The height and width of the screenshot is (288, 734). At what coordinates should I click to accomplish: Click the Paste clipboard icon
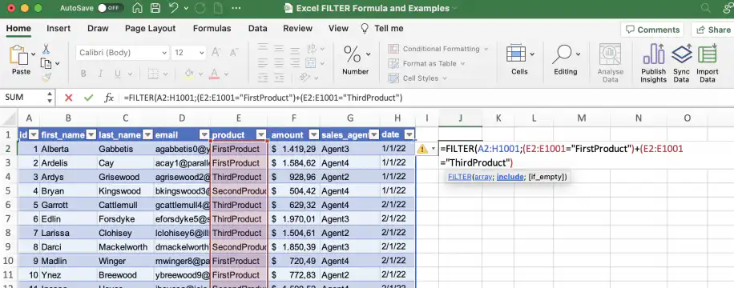tap(18, 56)
